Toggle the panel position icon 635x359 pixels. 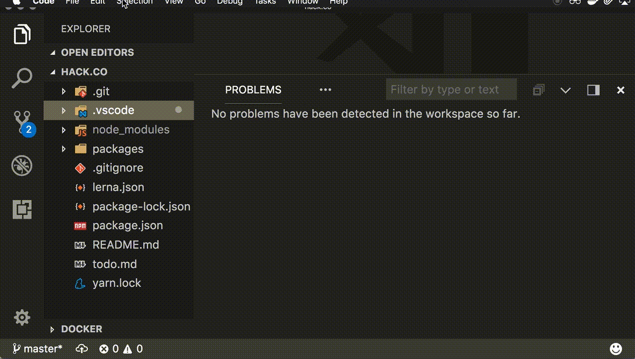(593, 90)
